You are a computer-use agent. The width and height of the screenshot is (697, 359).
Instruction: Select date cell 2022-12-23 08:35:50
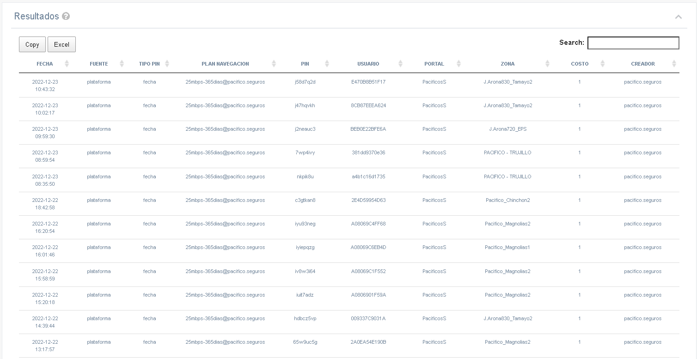tap(45, 180)
